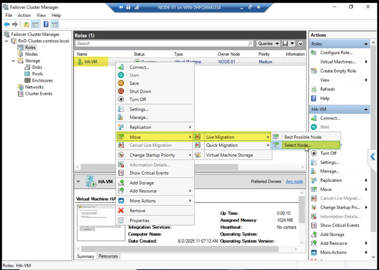Choose Best Possible Node
This screenshot has height=270, width=379.
pos(306,137)
